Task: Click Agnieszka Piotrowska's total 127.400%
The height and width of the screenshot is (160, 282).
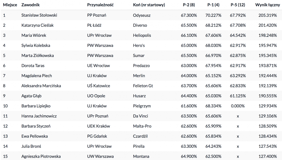Action: (267, 156)
